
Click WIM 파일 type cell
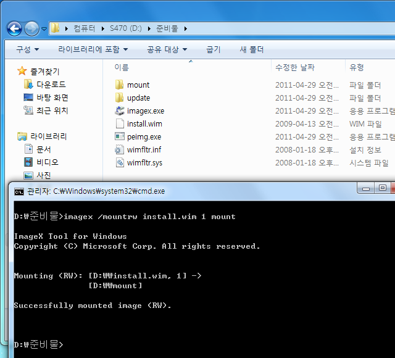365,124
